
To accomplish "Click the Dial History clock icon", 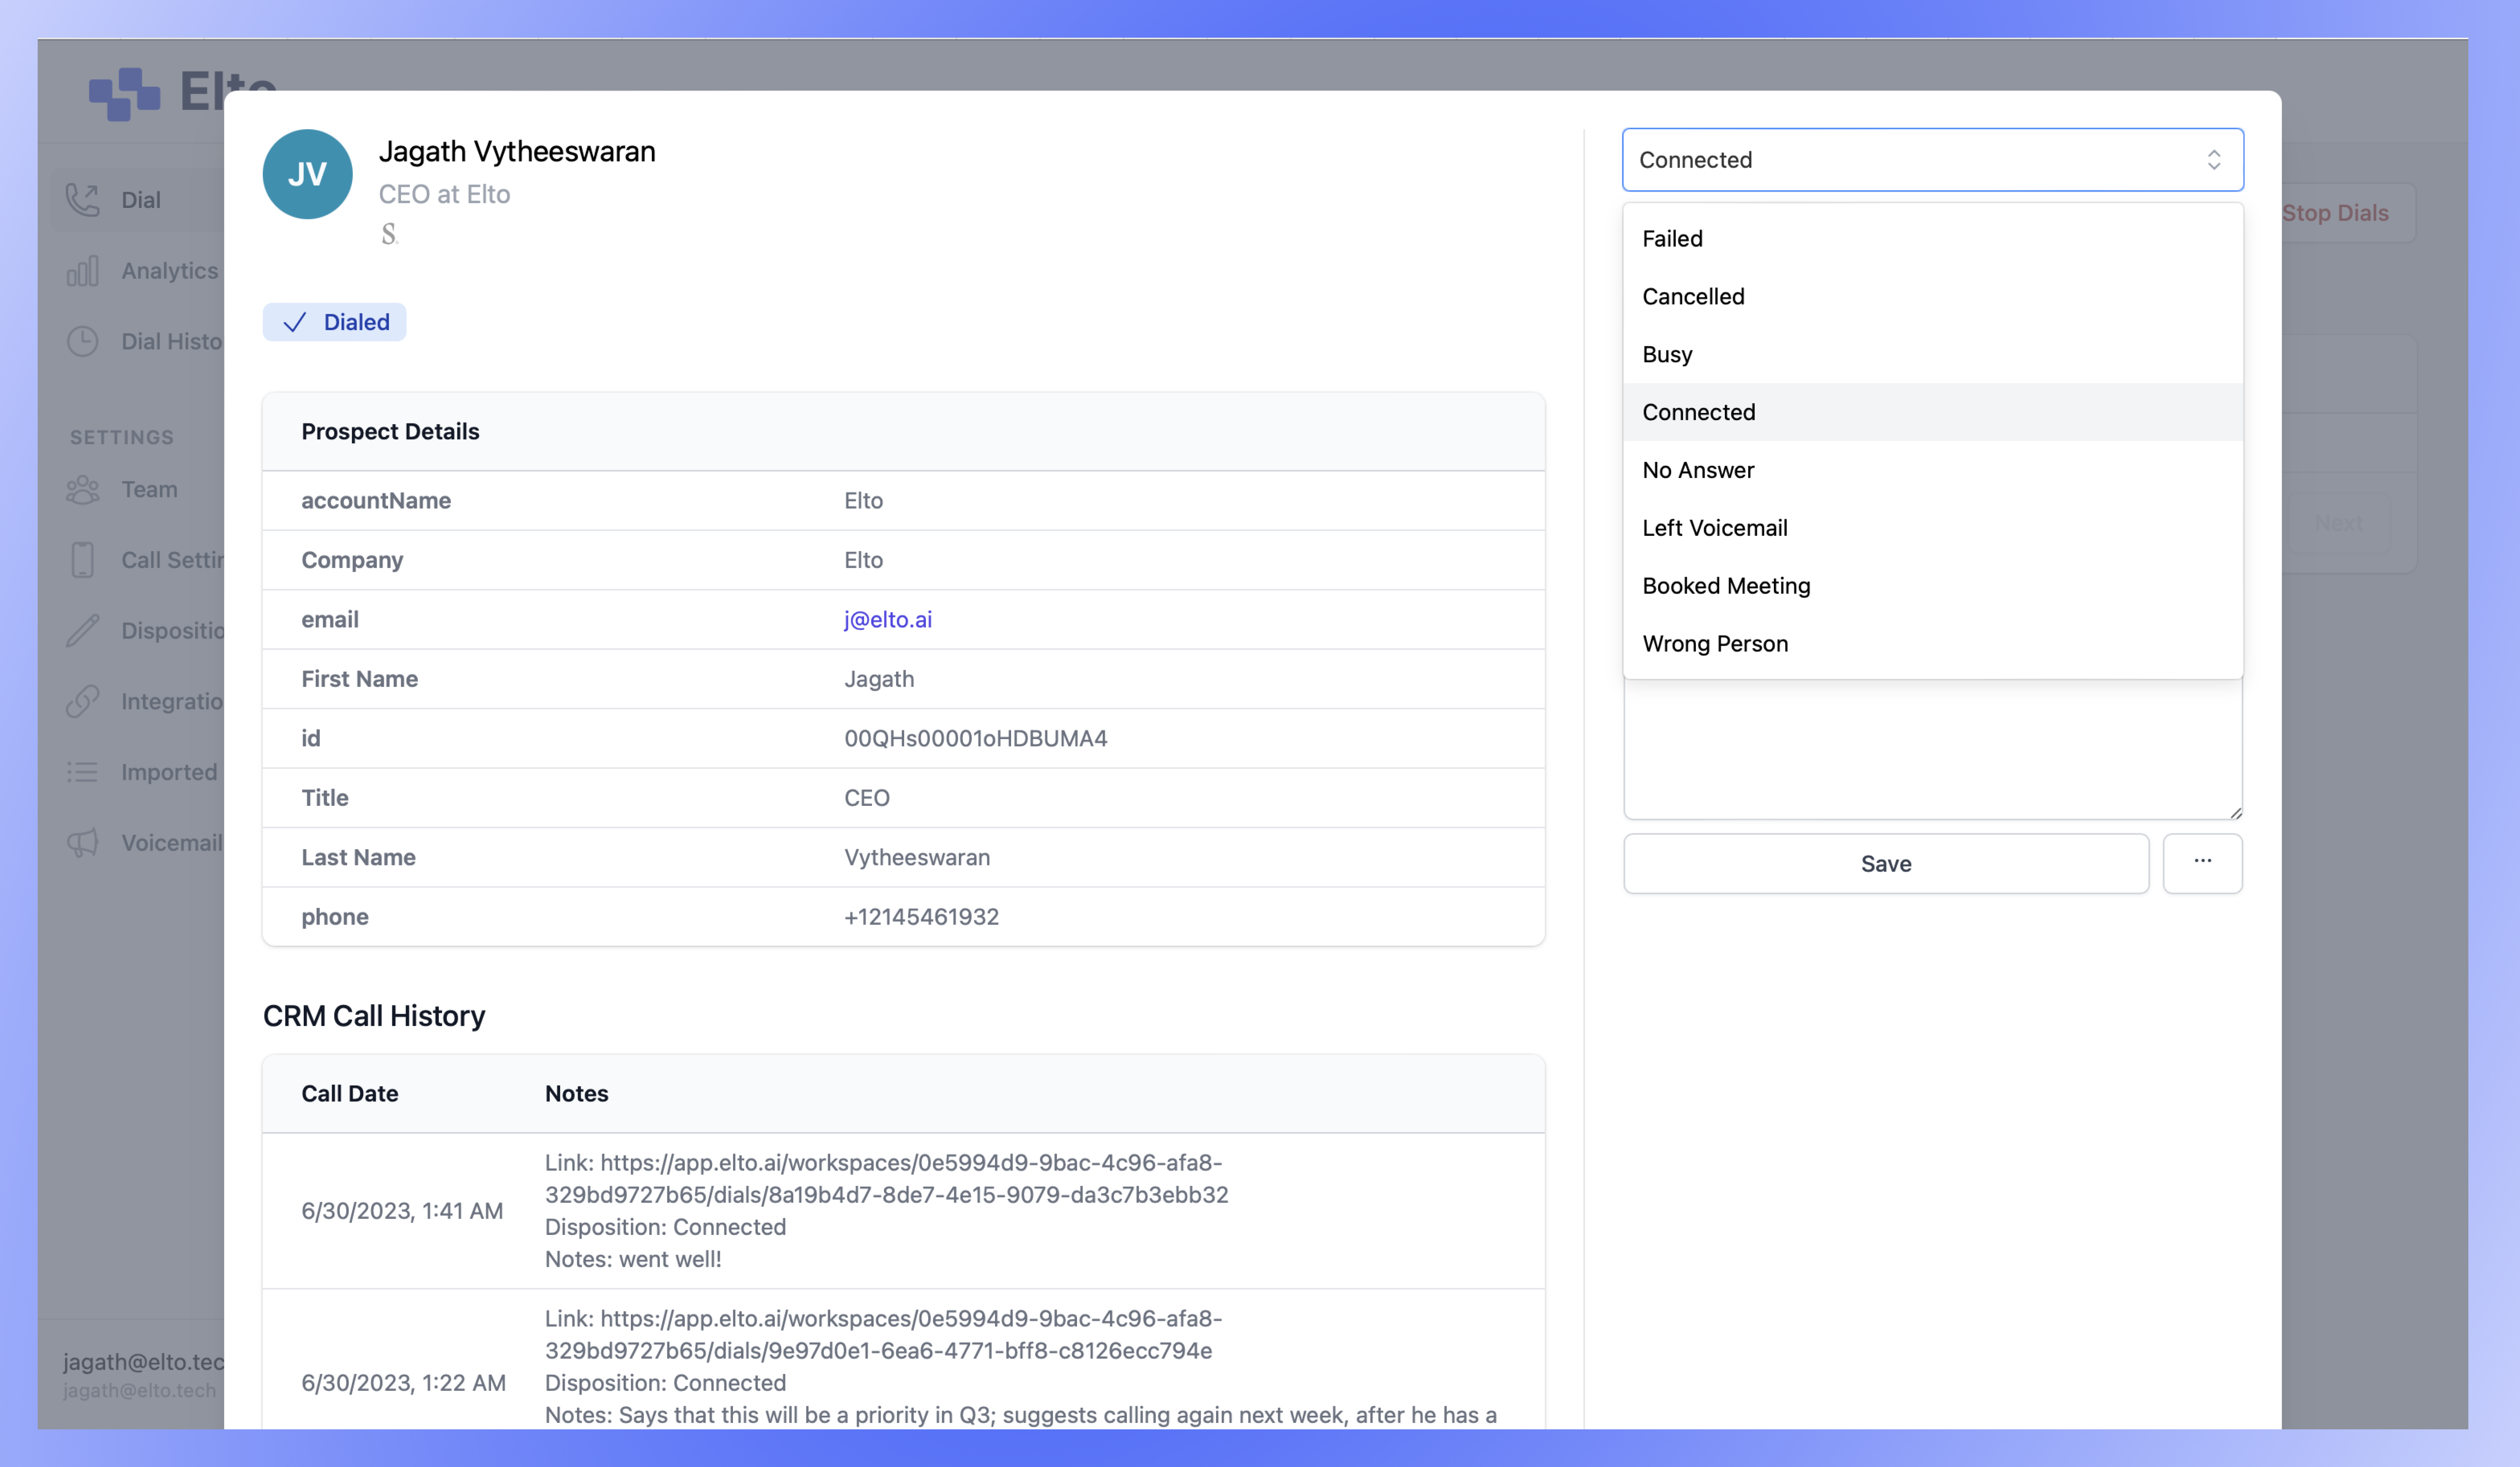I will [x=83, y=342].
